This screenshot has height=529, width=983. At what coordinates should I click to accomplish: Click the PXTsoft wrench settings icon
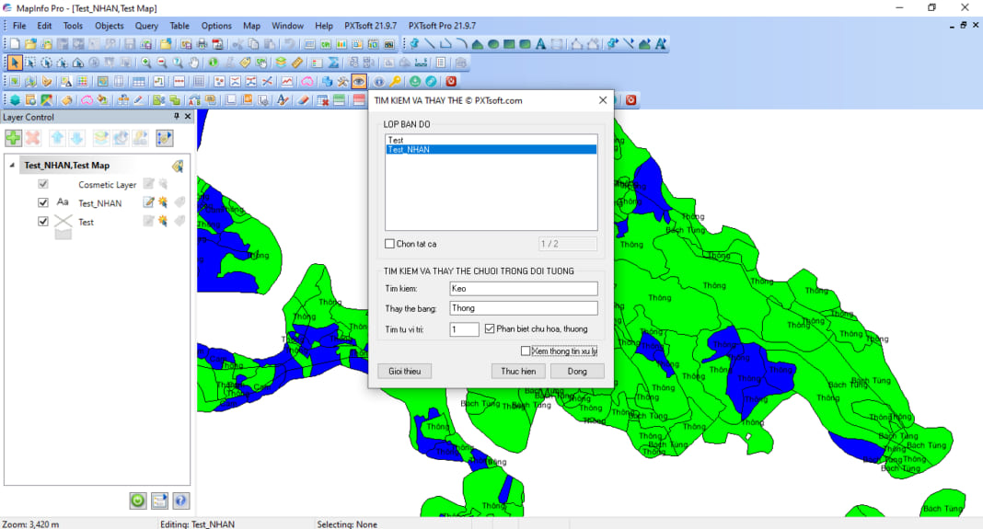[342, 82]
